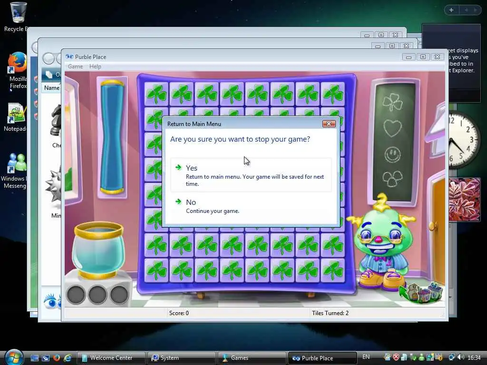Open the Game menu in Purble Place
487x365 pixels.
coord(76,67)
